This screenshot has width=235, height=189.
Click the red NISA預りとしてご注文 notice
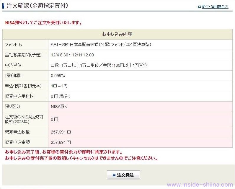[x=43, y=23]
